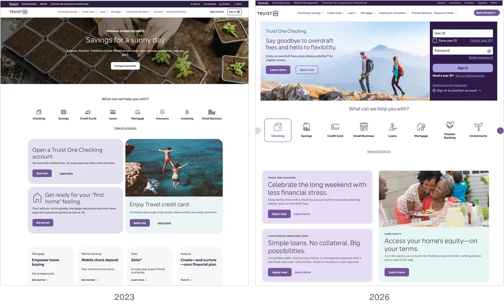Open Locations with pin icon in 2023 top bar
This screenshot has width=504, height=306.
pyautogui.click(x=210, y=4)
